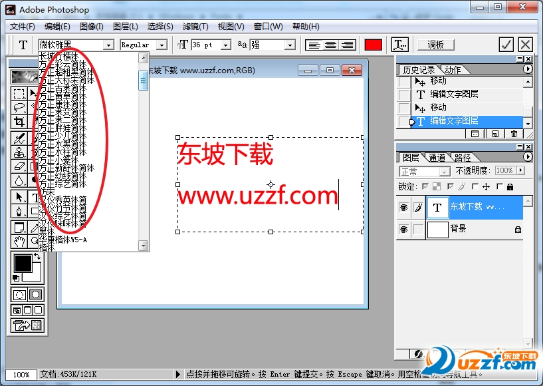Select the Airbrush tool in toolbox
This screenshot has height=386, width=543.
(19, 138)
